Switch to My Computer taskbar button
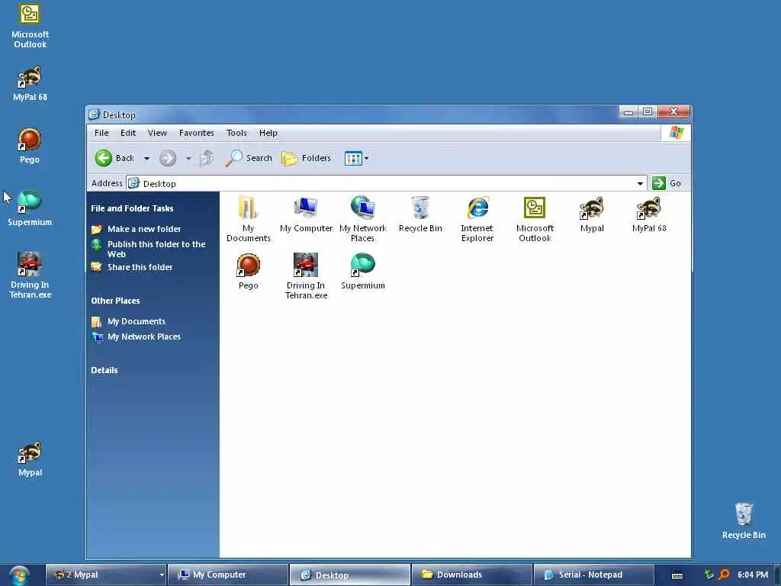The height and width of the screenshot is (586, 781). (x=227, y=575)
